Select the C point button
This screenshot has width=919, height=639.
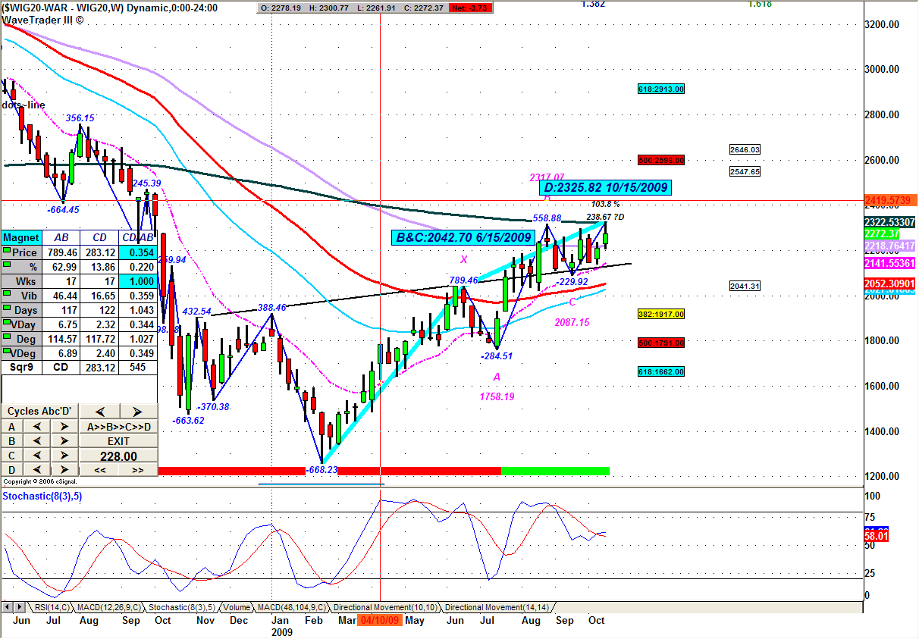[x=11, y=456]
